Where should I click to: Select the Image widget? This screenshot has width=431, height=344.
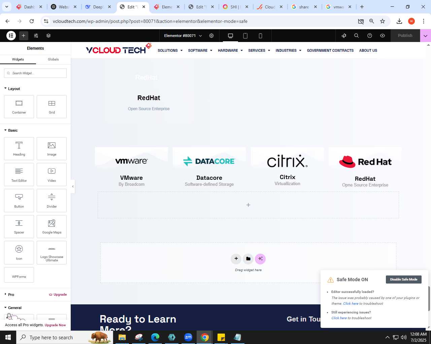pyautogui.click(x=52, y=148)
